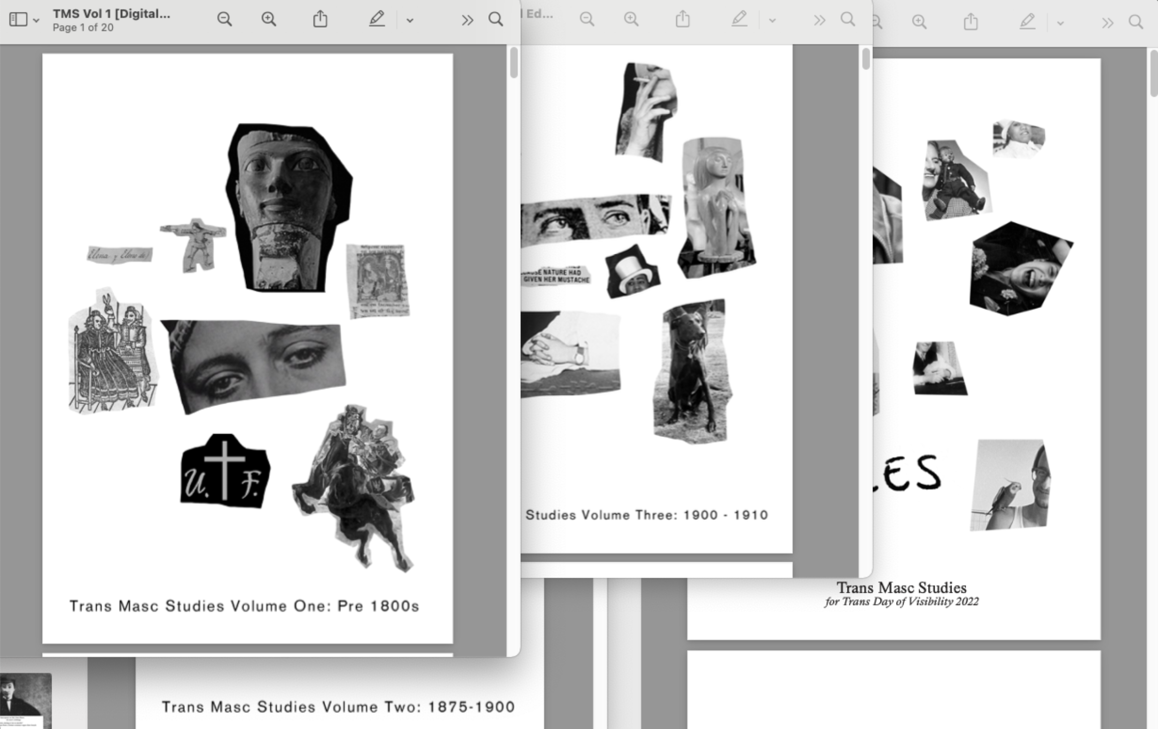Viewport: 1158px width, 729px height.
Task: Expand markup options chevron in the Volume Three window
Action: [773, 21]
